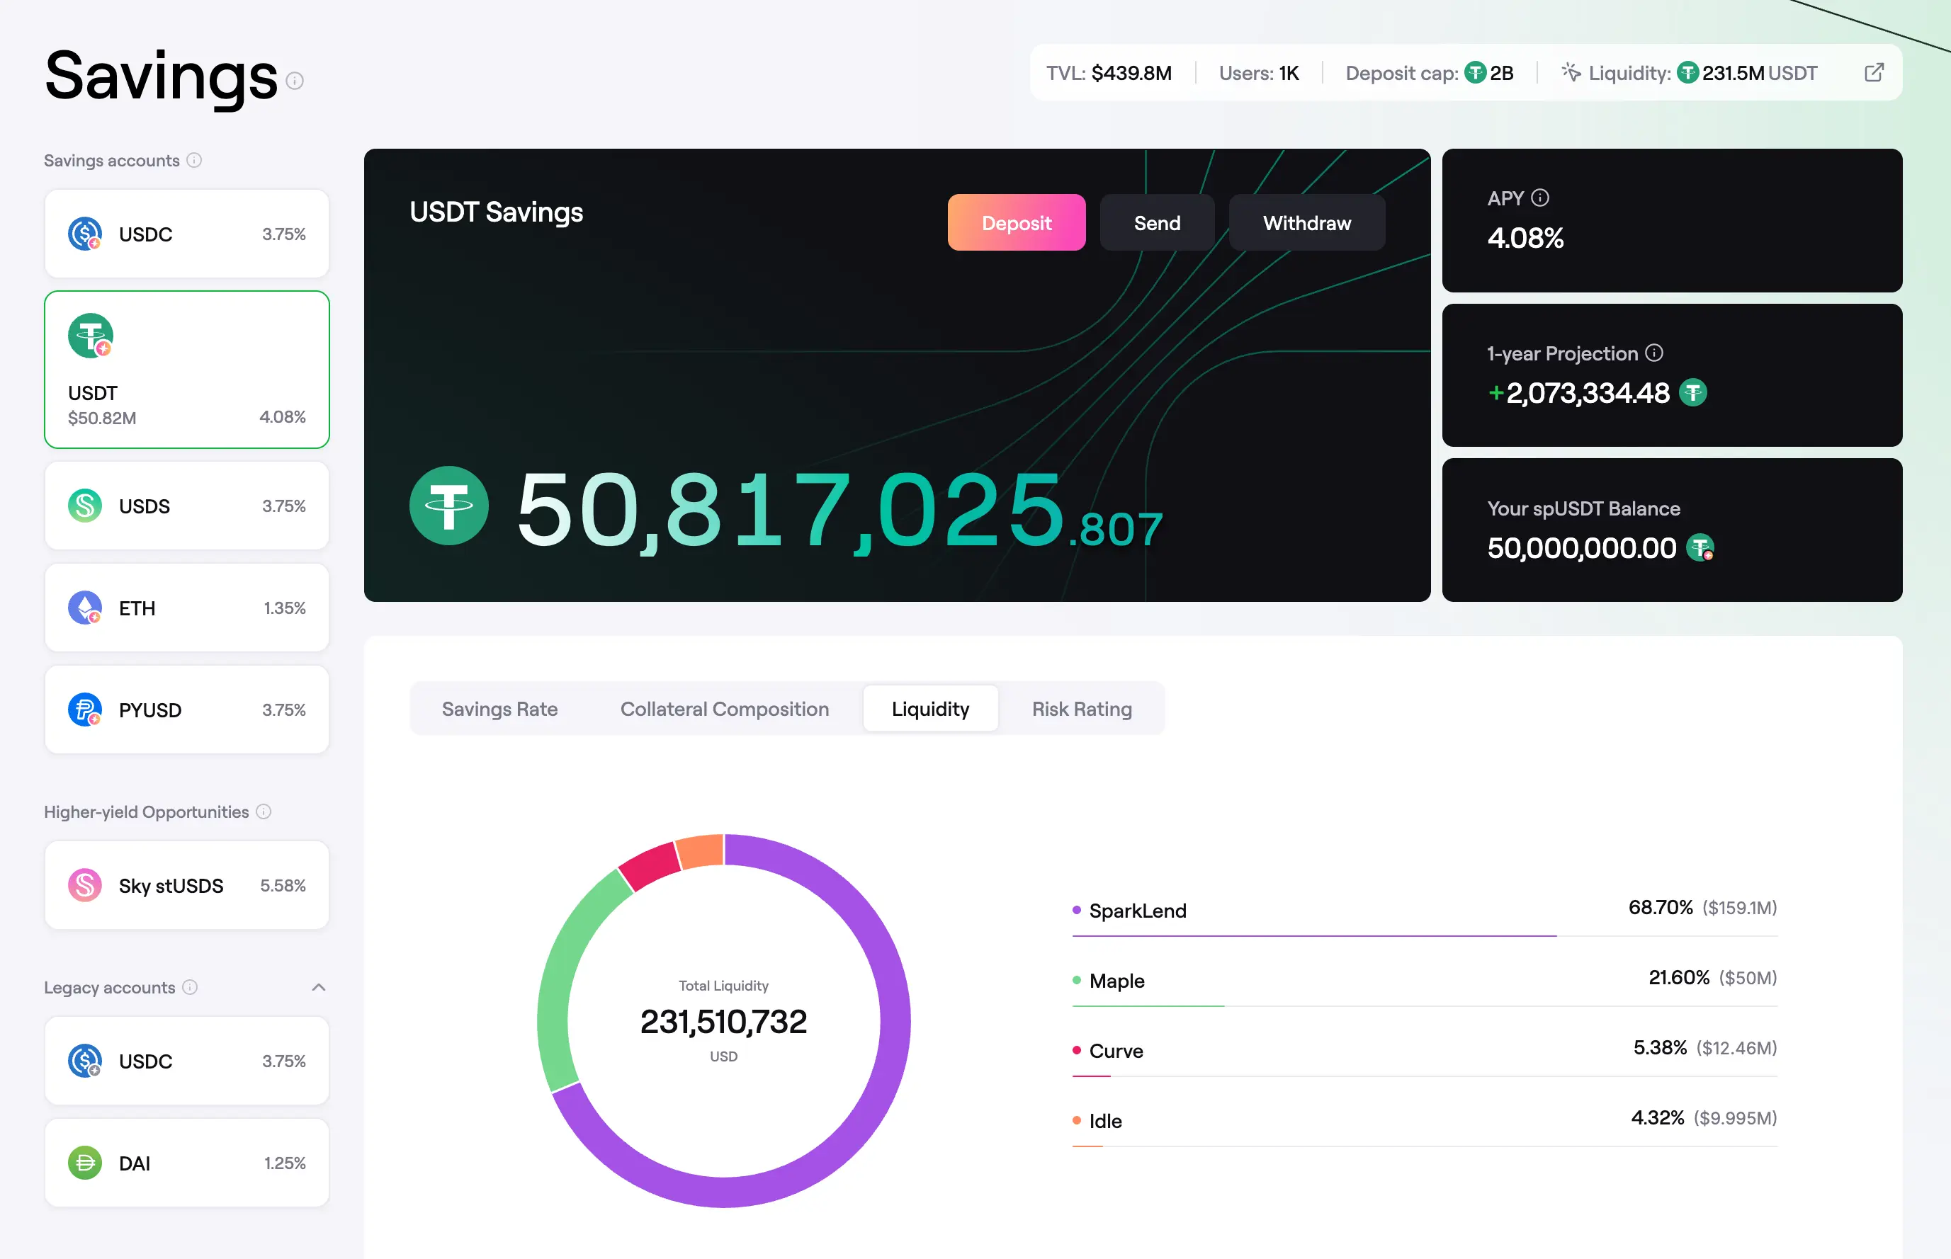Click the APY info icon
The image size is (1951, 1259).
1539,198
